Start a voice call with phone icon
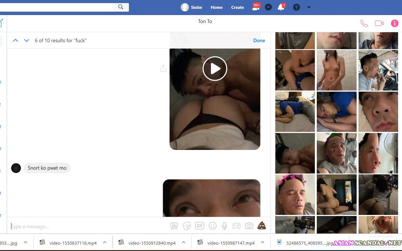The width and height of the screenshot is (402, 251). [364, 23]
